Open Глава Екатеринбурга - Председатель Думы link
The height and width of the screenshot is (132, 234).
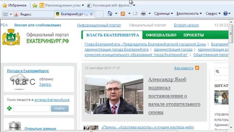(145, 44)
